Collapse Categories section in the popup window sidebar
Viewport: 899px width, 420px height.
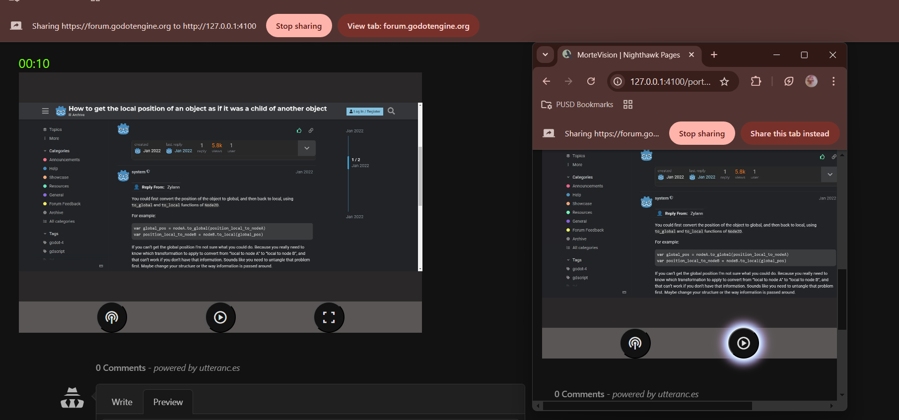pos(580,177)
